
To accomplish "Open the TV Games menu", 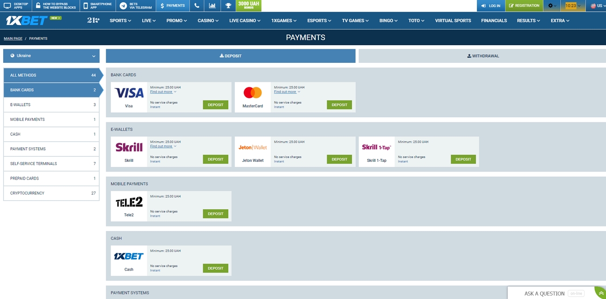I will [x=355, y=20].
